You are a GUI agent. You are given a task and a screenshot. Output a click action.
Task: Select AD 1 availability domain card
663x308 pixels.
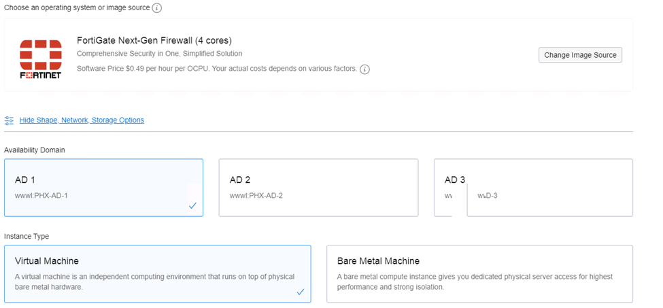tap(103, 188)
